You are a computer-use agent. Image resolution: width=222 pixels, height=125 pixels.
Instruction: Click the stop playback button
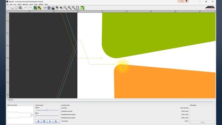pyautogui.click(x=44, y=121)
